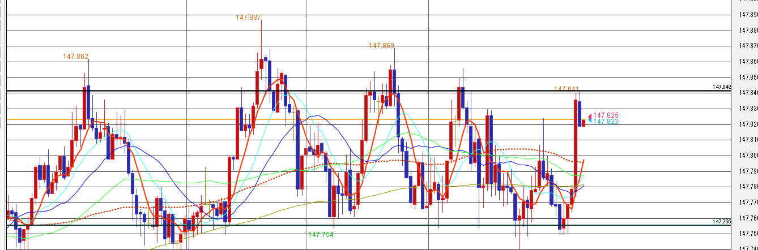The image size is (758, 250).
Task: Click the 147.800 price axis value
Action: [748, 156]
